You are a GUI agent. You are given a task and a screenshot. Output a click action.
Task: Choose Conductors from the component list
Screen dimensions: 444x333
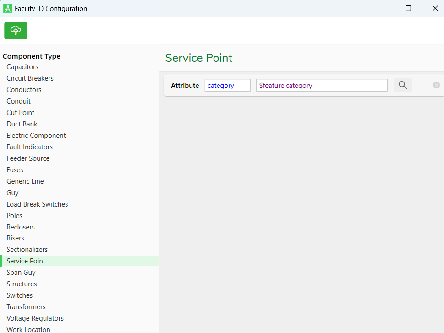click(x=24, y=90)
